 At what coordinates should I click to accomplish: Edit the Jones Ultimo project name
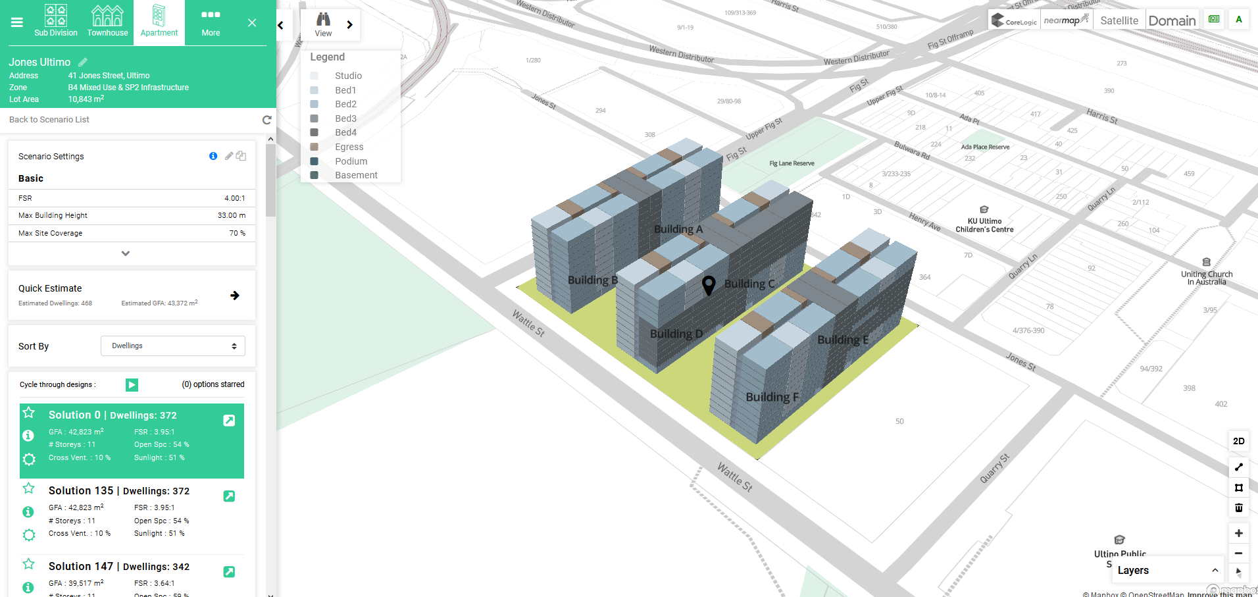pyautogui.click(x=83, y=62)
